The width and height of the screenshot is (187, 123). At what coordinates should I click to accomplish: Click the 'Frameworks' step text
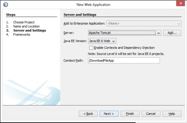(22, 34)
